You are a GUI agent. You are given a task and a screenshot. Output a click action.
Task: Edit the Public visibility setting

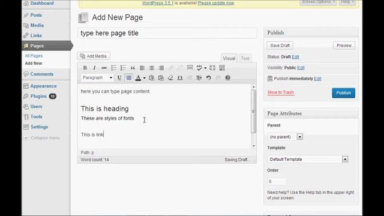point(301,68)
